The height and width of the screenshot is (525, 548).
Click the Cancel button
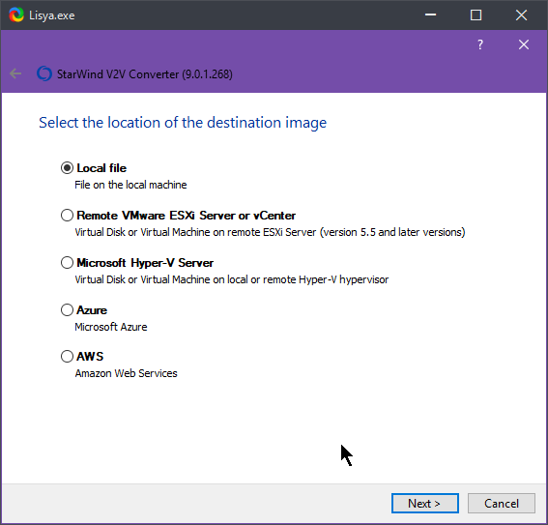click(x=502, y=504)
